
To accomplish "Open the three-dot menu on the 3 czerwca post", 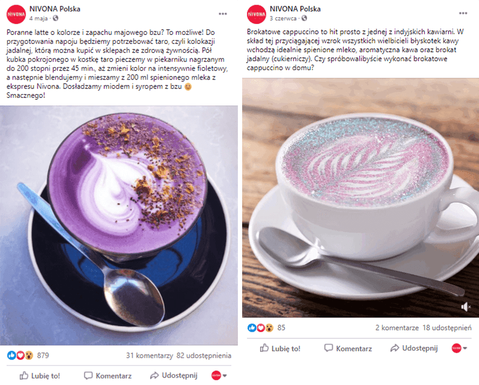I will pos(463,13).
